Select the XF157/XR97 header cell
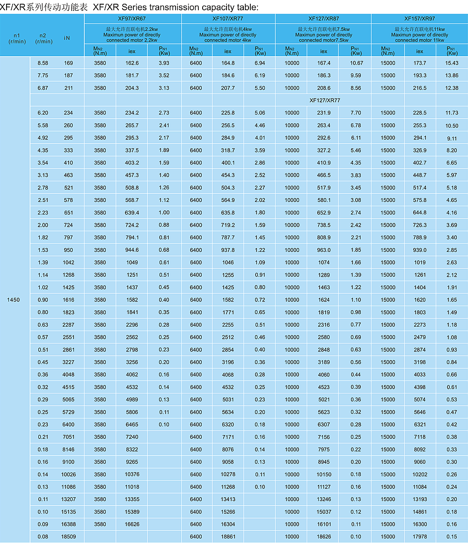This screenshot has height=543, width=468. coord(419,19)
